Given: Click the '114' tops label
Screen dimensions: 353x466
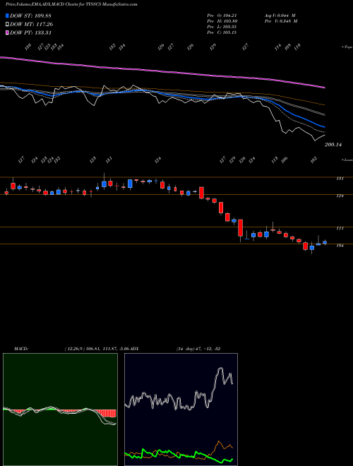Looking at the screenshot, I should 278,47.
